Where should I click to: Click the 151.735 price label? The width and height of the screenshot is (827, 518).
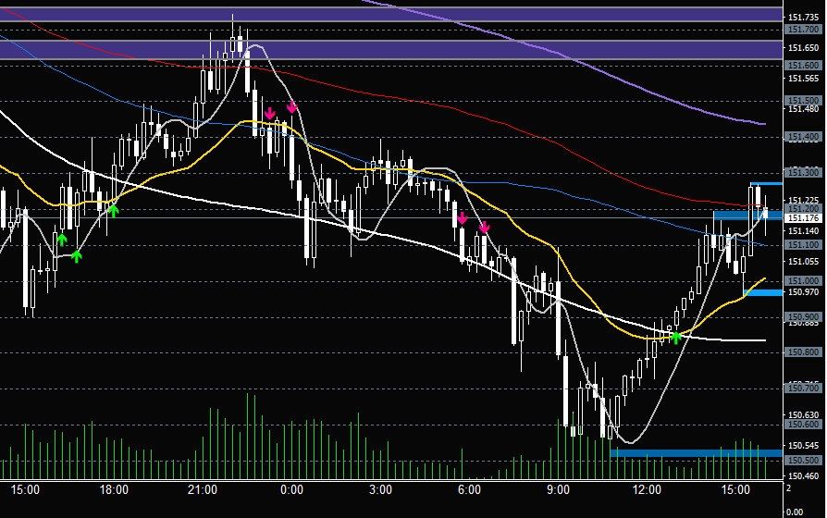pyautogui.click(x=803, y=18)
